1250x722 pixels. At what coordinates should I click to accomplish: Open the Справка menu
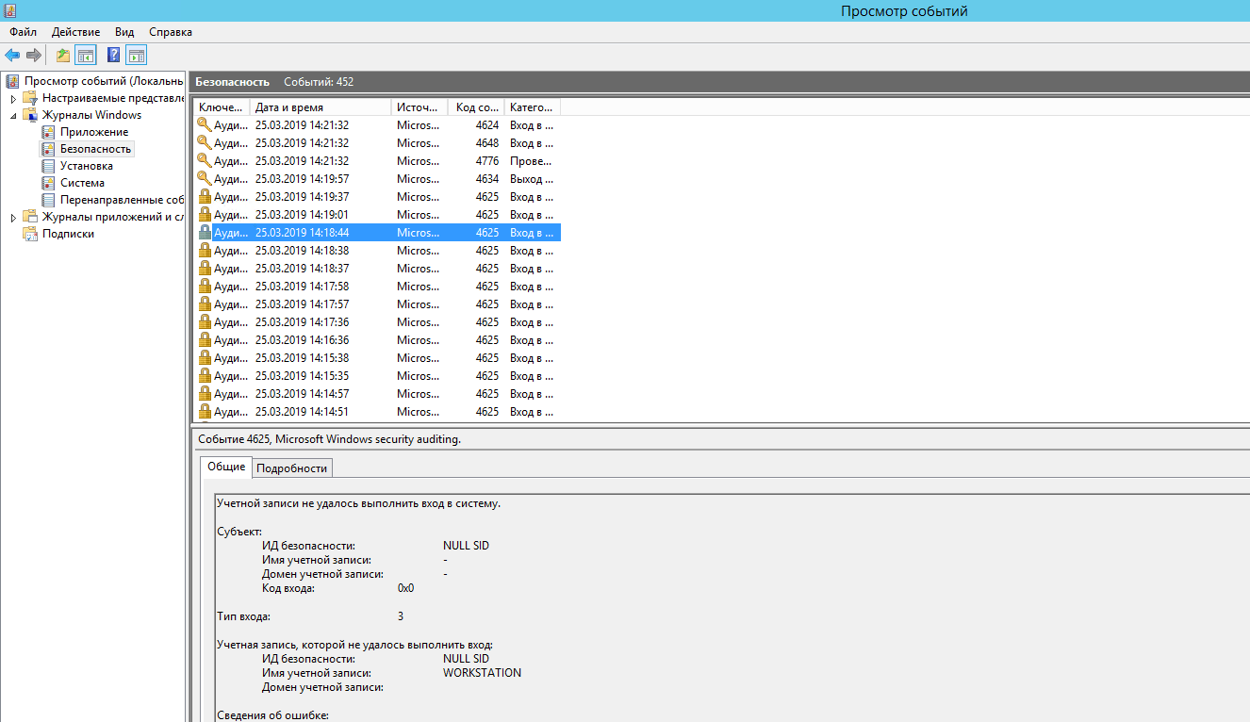pos(171,32)
